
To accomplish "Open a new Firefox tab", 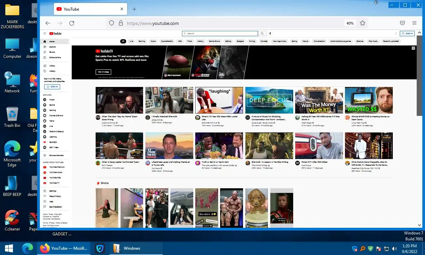I will click(x=134, y=9).
